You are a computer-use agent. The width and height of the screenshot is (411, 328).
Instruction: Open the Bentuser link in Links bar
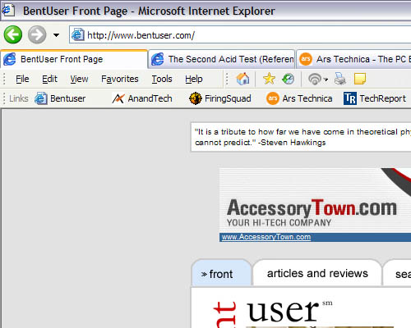(60, 98)
